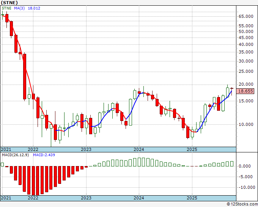Click the 50.000 price axis label

(246, 31)
